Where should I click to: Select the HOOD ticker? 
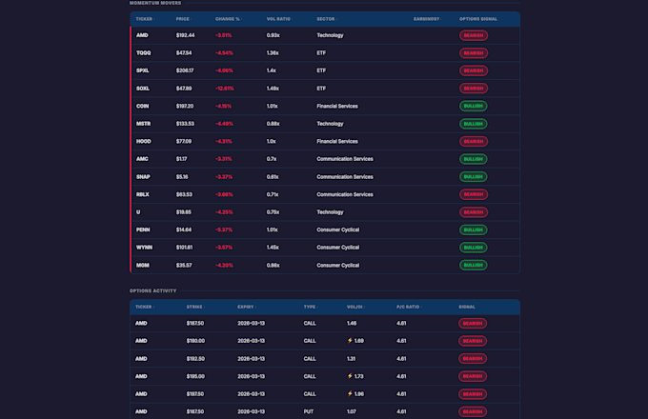point(143,141)
